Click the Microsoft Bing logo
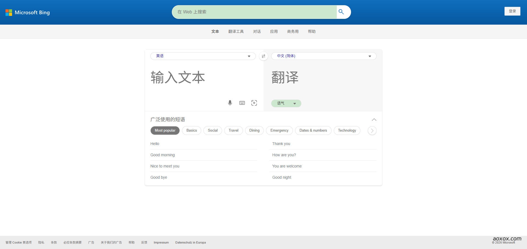 (27, 12)
